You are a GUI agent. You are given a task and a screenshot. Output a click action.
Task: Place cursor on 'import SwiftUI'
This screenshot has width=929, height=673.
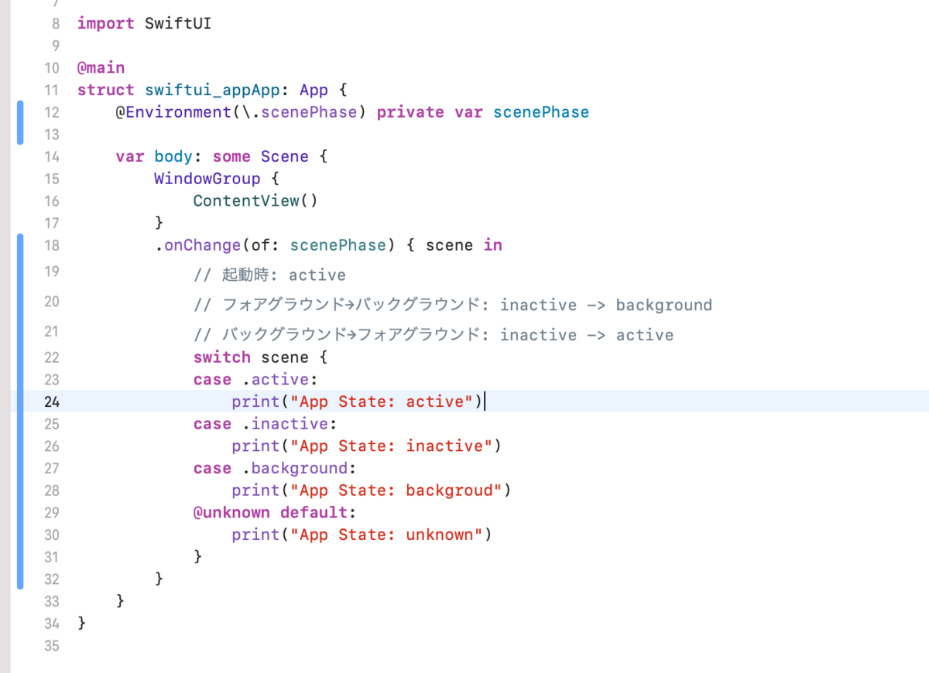[144, 24]
